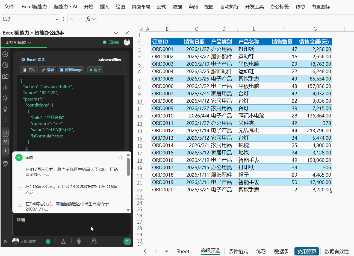354x256 pixels.
Task: Select suggestion starting 在B17写入公式
Action: click(x=72, y=172)
